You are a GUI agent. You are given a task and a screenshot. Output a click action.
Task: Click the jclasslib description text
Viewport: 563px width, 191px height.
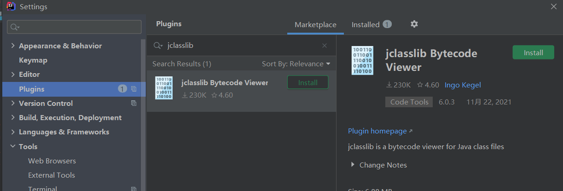click(x=426, y=147)
